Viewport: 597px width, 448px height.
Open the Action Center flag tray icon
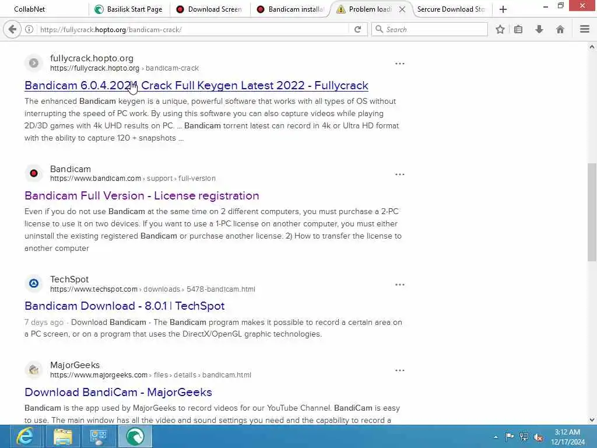point(510,436)
